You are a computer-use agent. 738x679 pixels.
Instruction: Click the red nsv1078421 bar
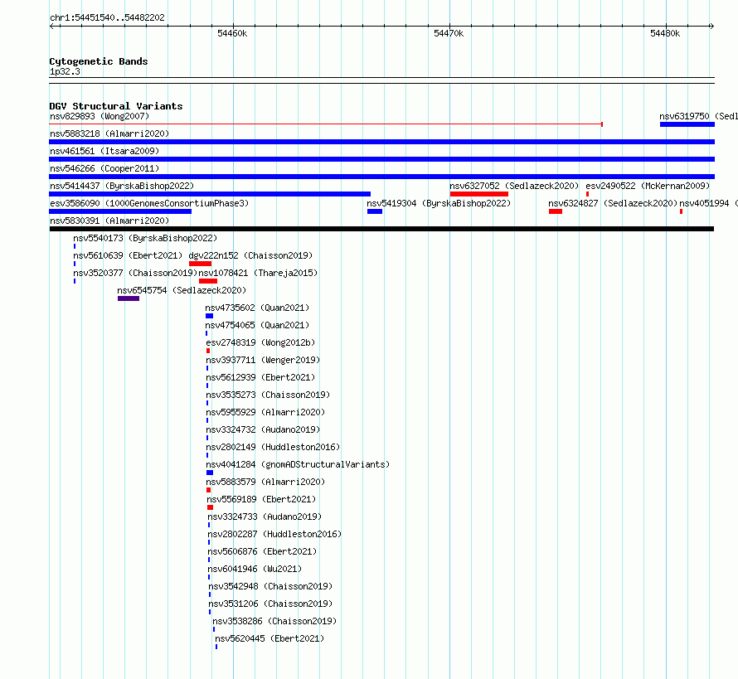point(208,281)
